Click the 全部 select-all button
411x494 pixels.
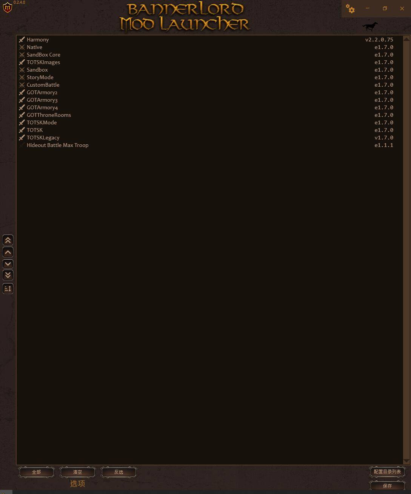[x=36, y=472]
